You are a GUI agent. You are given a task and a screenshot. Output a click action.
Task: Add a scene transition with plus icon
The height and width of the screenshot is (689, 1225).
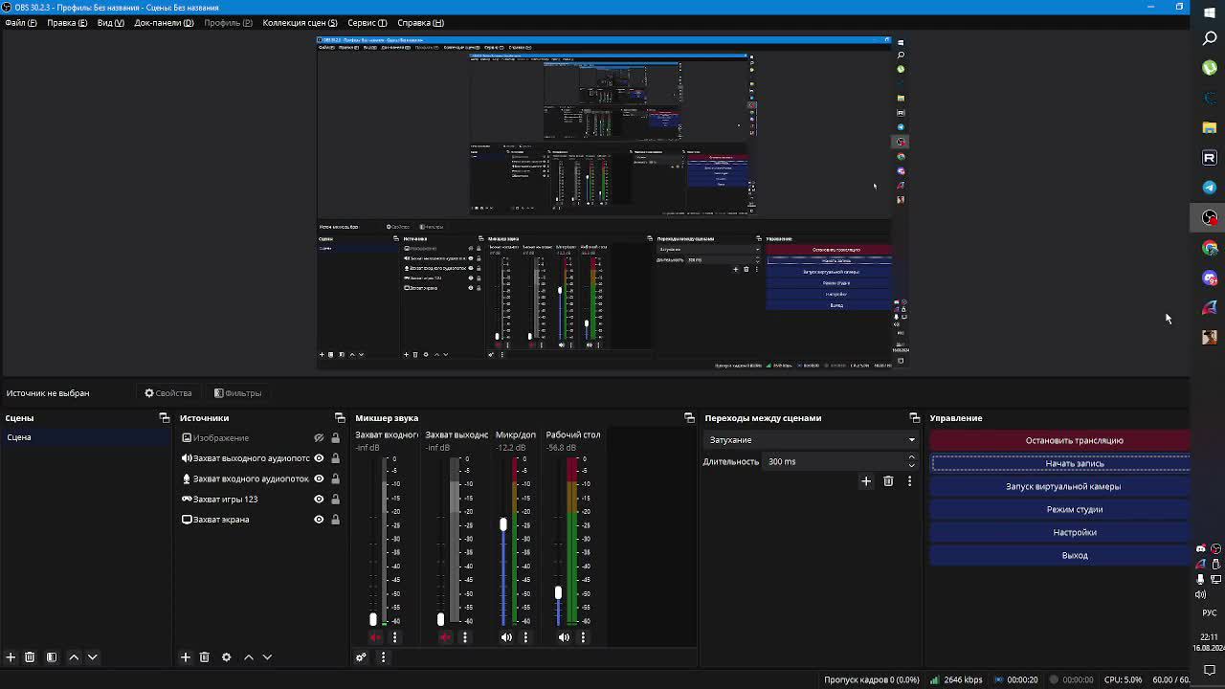(x=866, y=481)
